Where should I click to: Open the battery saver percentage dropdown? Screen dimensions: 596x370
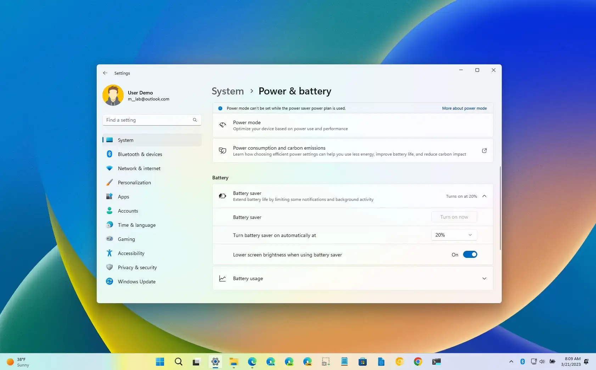coord(454,235)
